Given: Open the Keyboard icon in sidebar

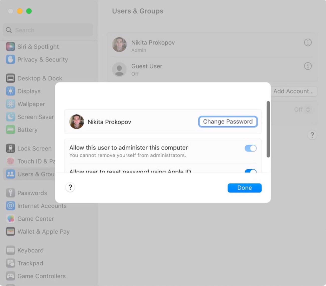Looking at the screenshot, I should point(10,250).
